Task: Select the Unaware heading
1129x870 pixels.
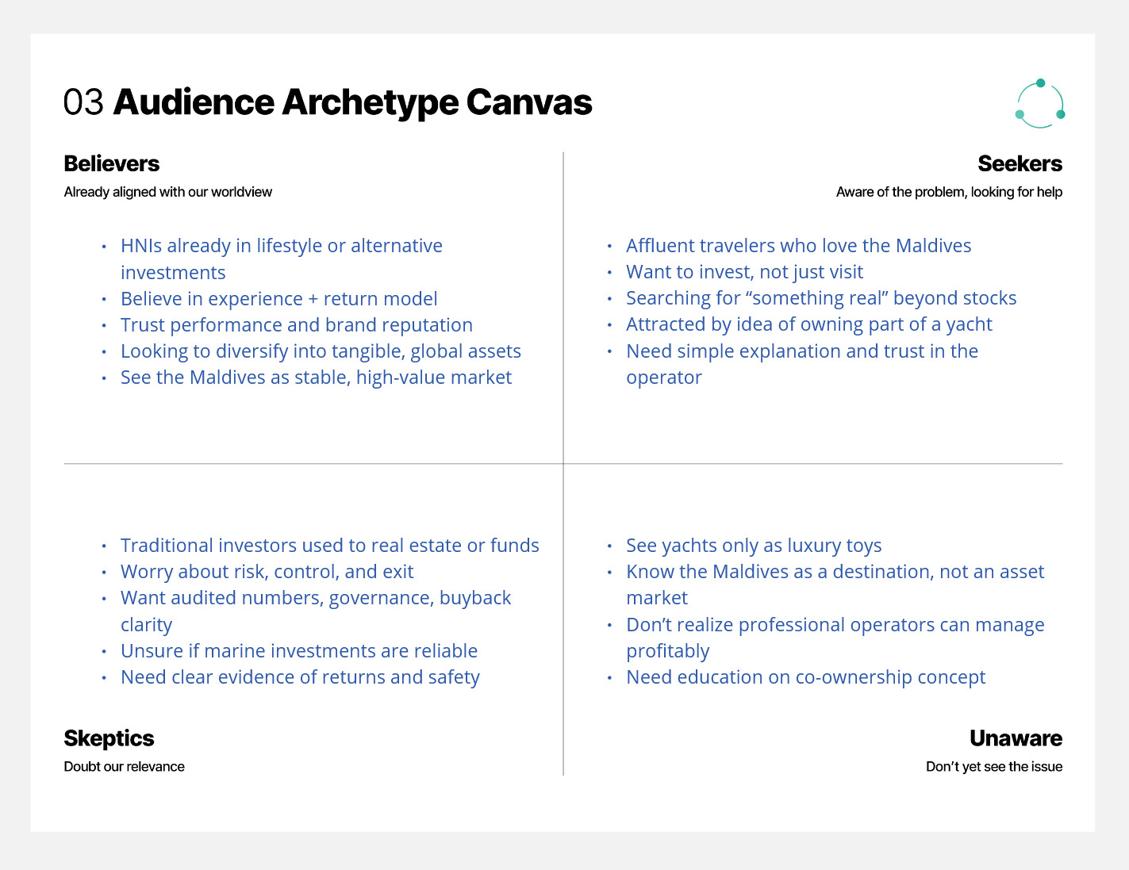Action: [x=1015, y=738]
